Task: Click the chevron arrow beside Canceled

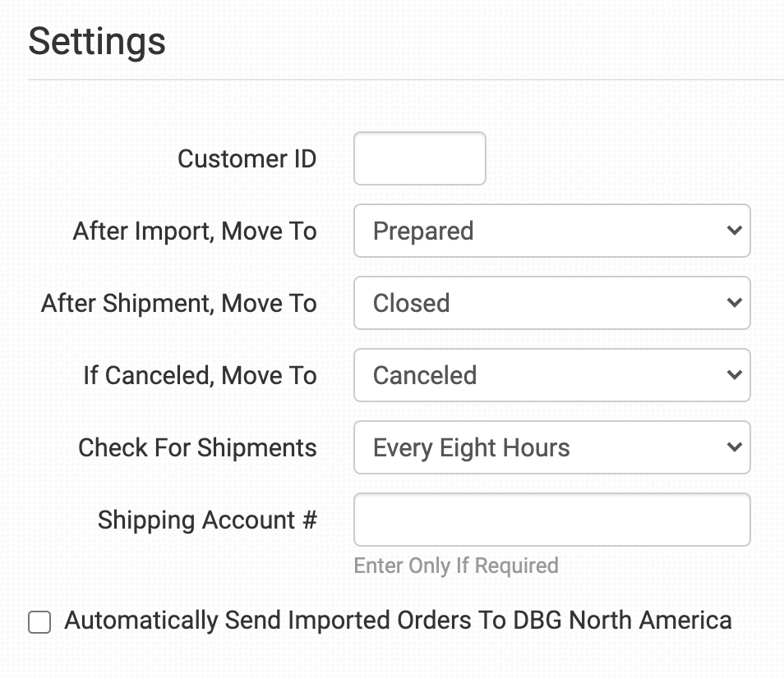Action: [x=734, y=375]
